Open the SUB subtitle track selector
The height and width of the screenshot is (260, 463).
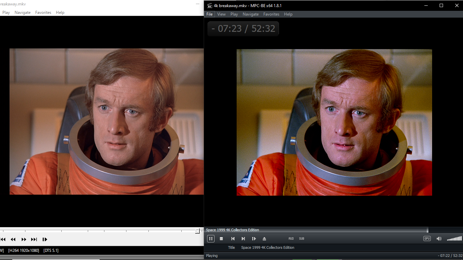tap(302, 239)
